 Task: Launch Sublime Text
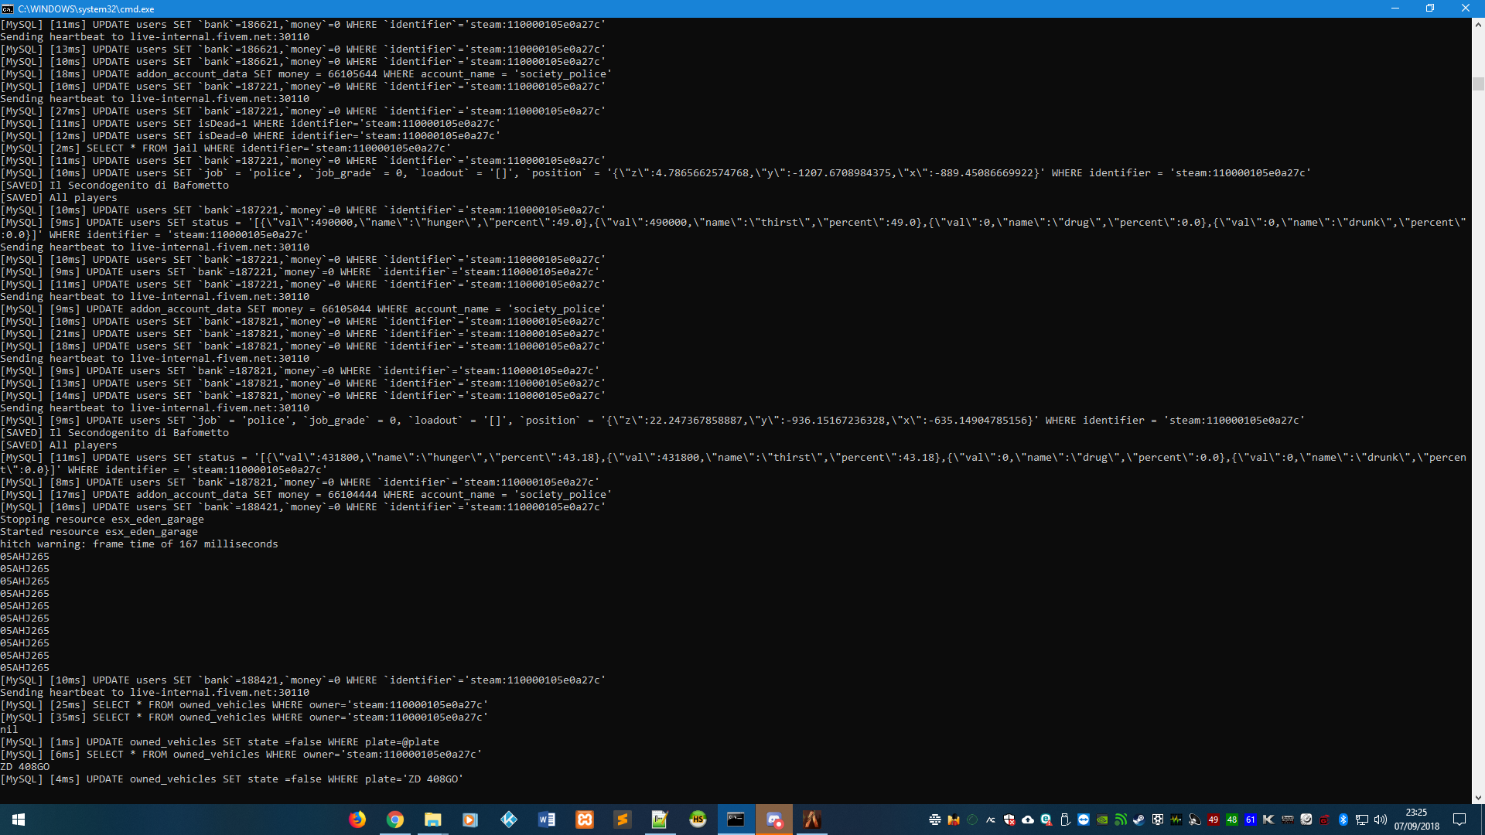(x=623, y=820)
